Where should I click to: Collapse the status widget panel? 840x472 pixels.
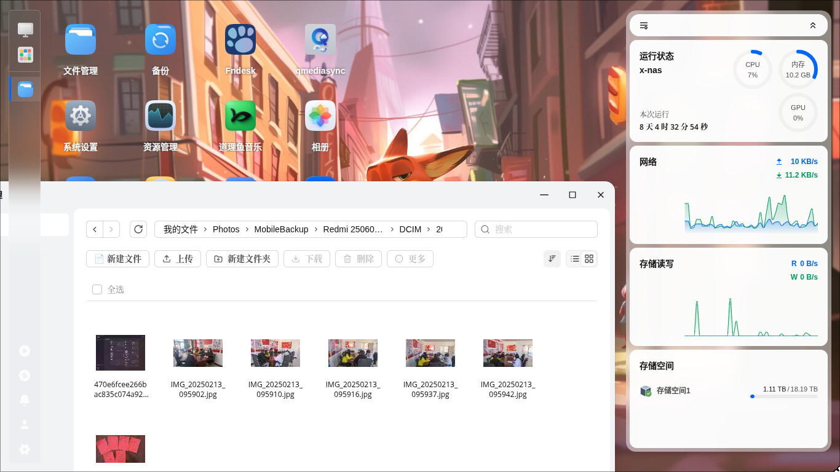point(813,25)
